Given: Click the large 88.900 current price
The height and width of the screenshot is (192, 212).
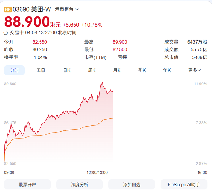Looking at the screenshot, I should (27, 22).
